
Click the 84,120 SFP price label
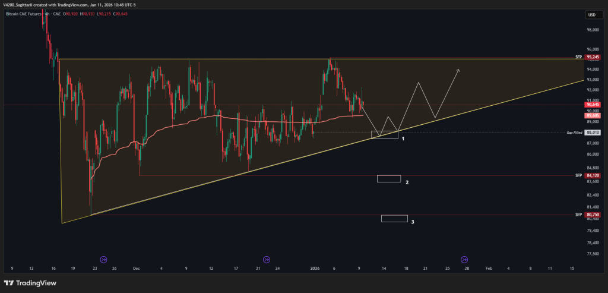[592, 175]
